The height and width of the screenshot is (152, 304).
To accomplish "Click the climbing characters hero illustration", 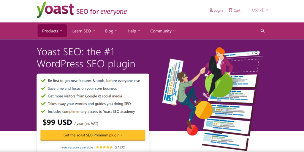I will click(x=208, y=89).
